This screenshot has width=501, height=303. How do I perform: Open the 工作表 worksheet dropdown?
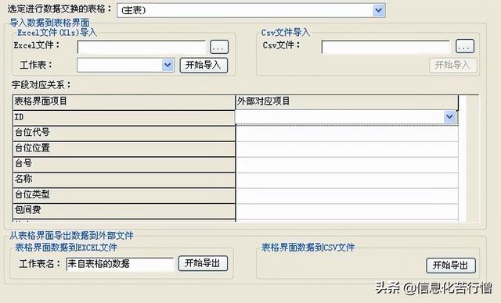[x=125, y=65]
